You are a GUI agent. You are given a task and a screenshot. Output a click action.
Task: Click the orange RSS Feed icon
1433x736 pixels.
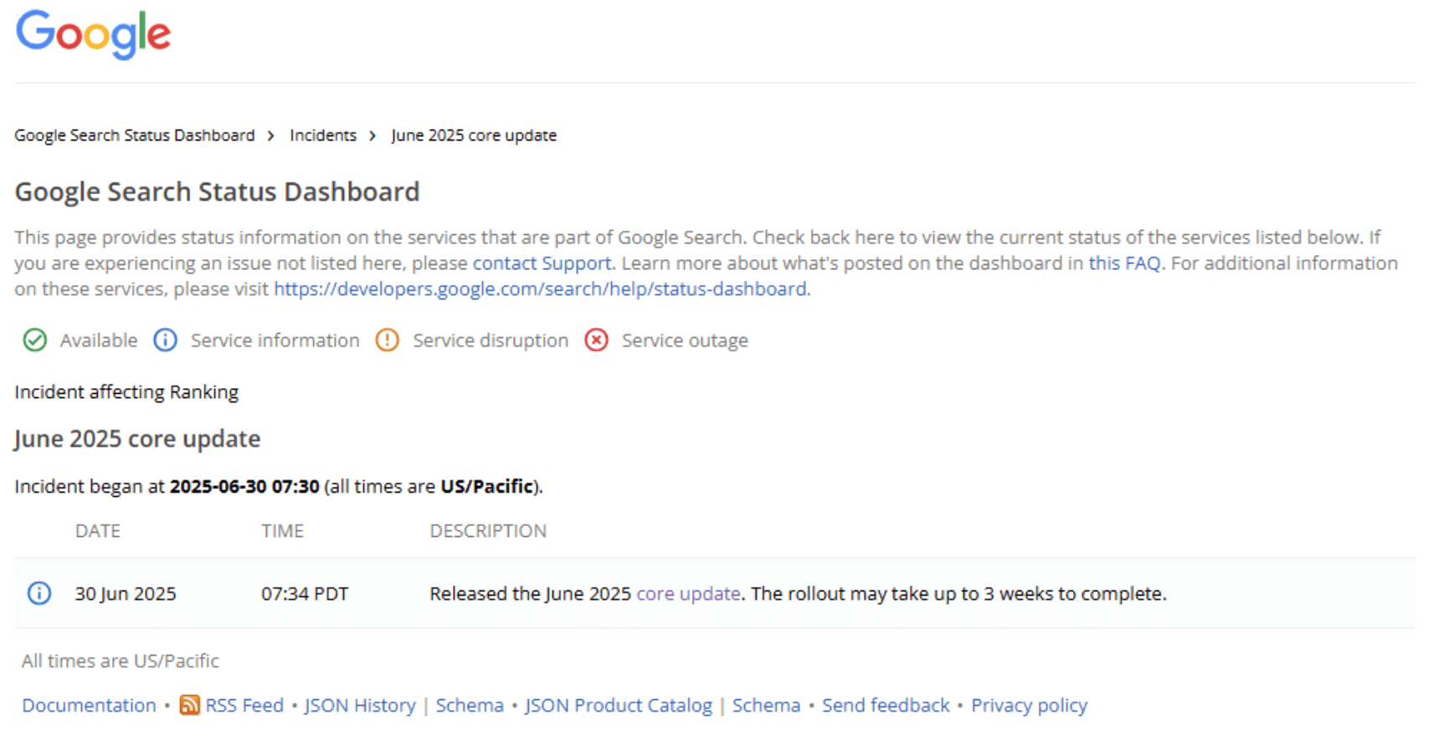pyautogui.click(x=190, y=705)
